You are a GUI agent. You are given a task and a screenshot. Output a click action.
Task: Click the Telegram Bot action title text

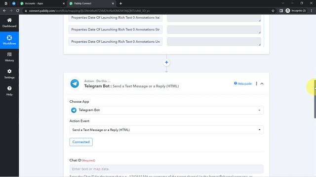[131, 86]
